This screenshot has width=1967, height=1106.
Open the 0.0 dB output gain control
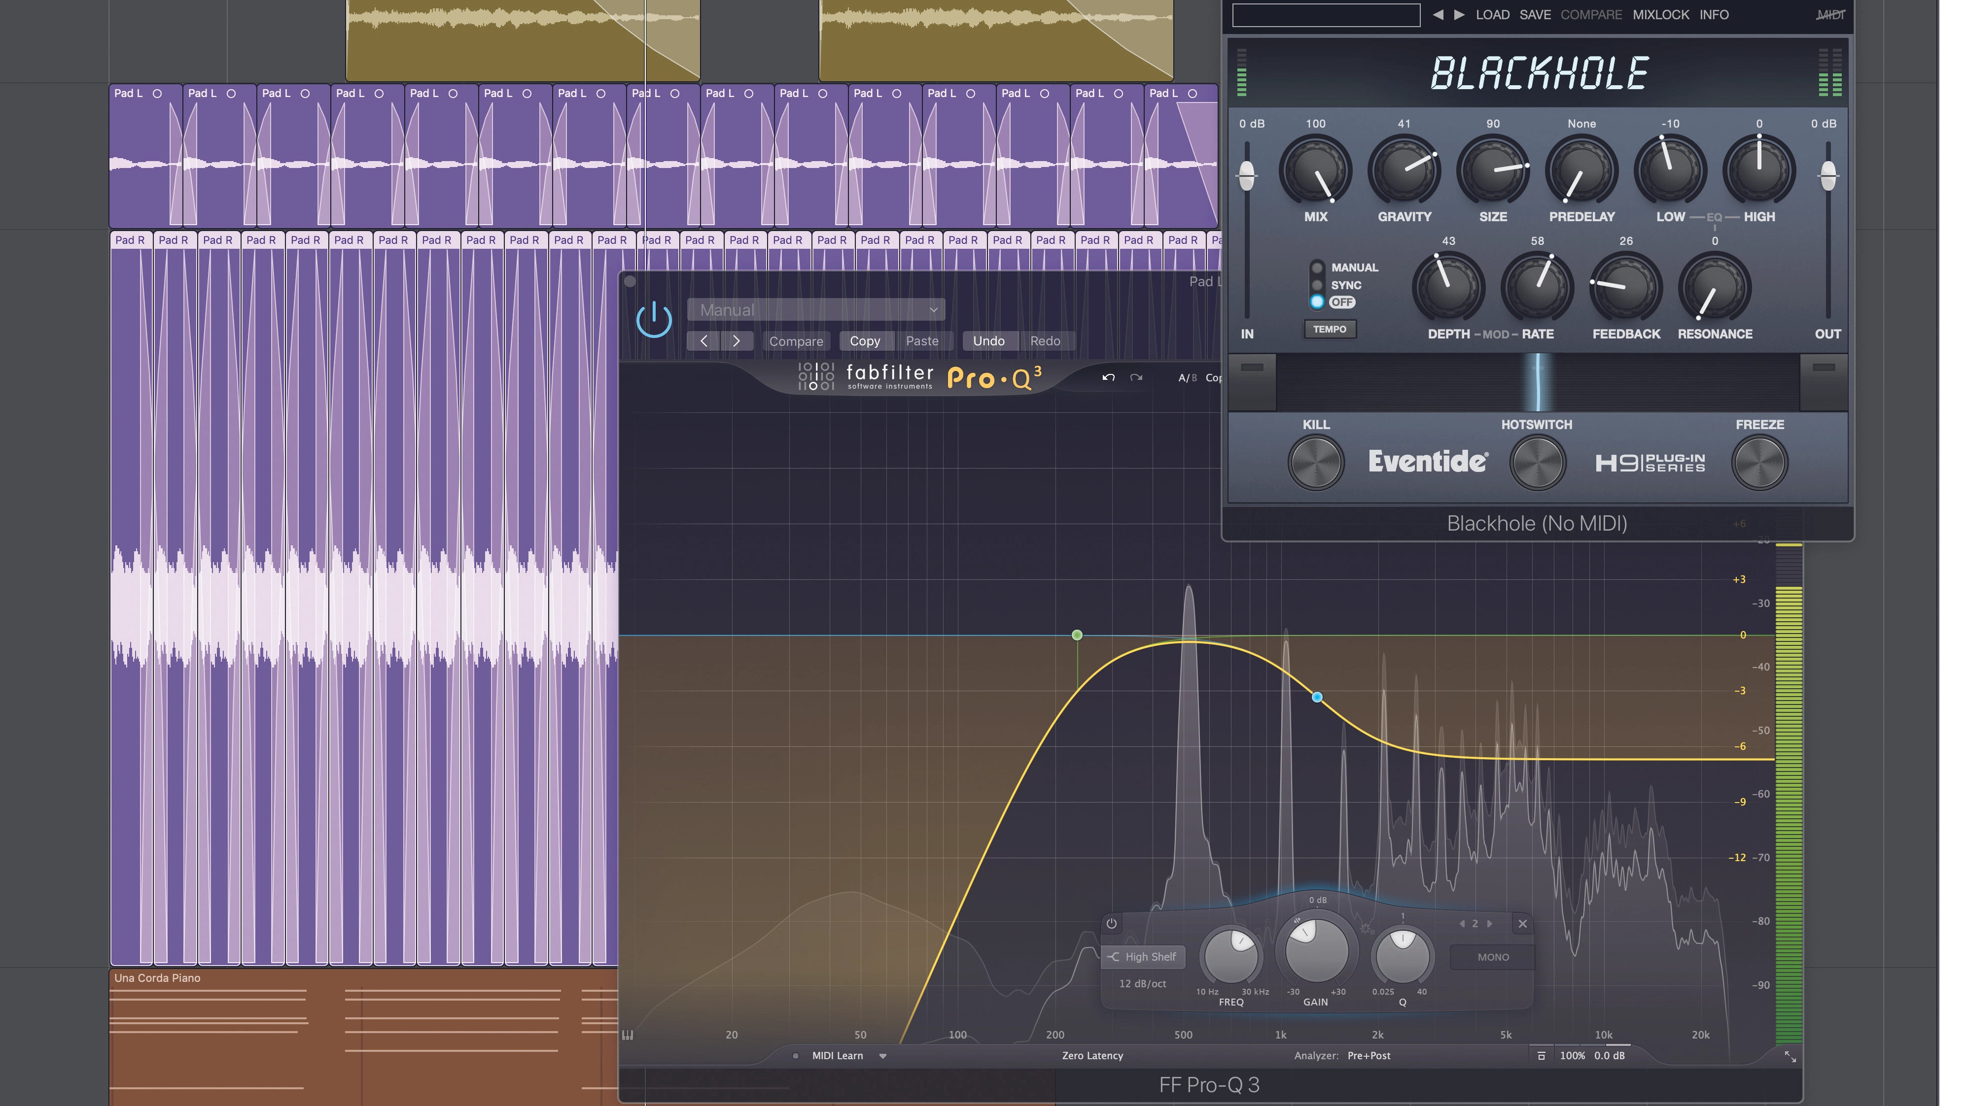click(x=1609, y=1056)
